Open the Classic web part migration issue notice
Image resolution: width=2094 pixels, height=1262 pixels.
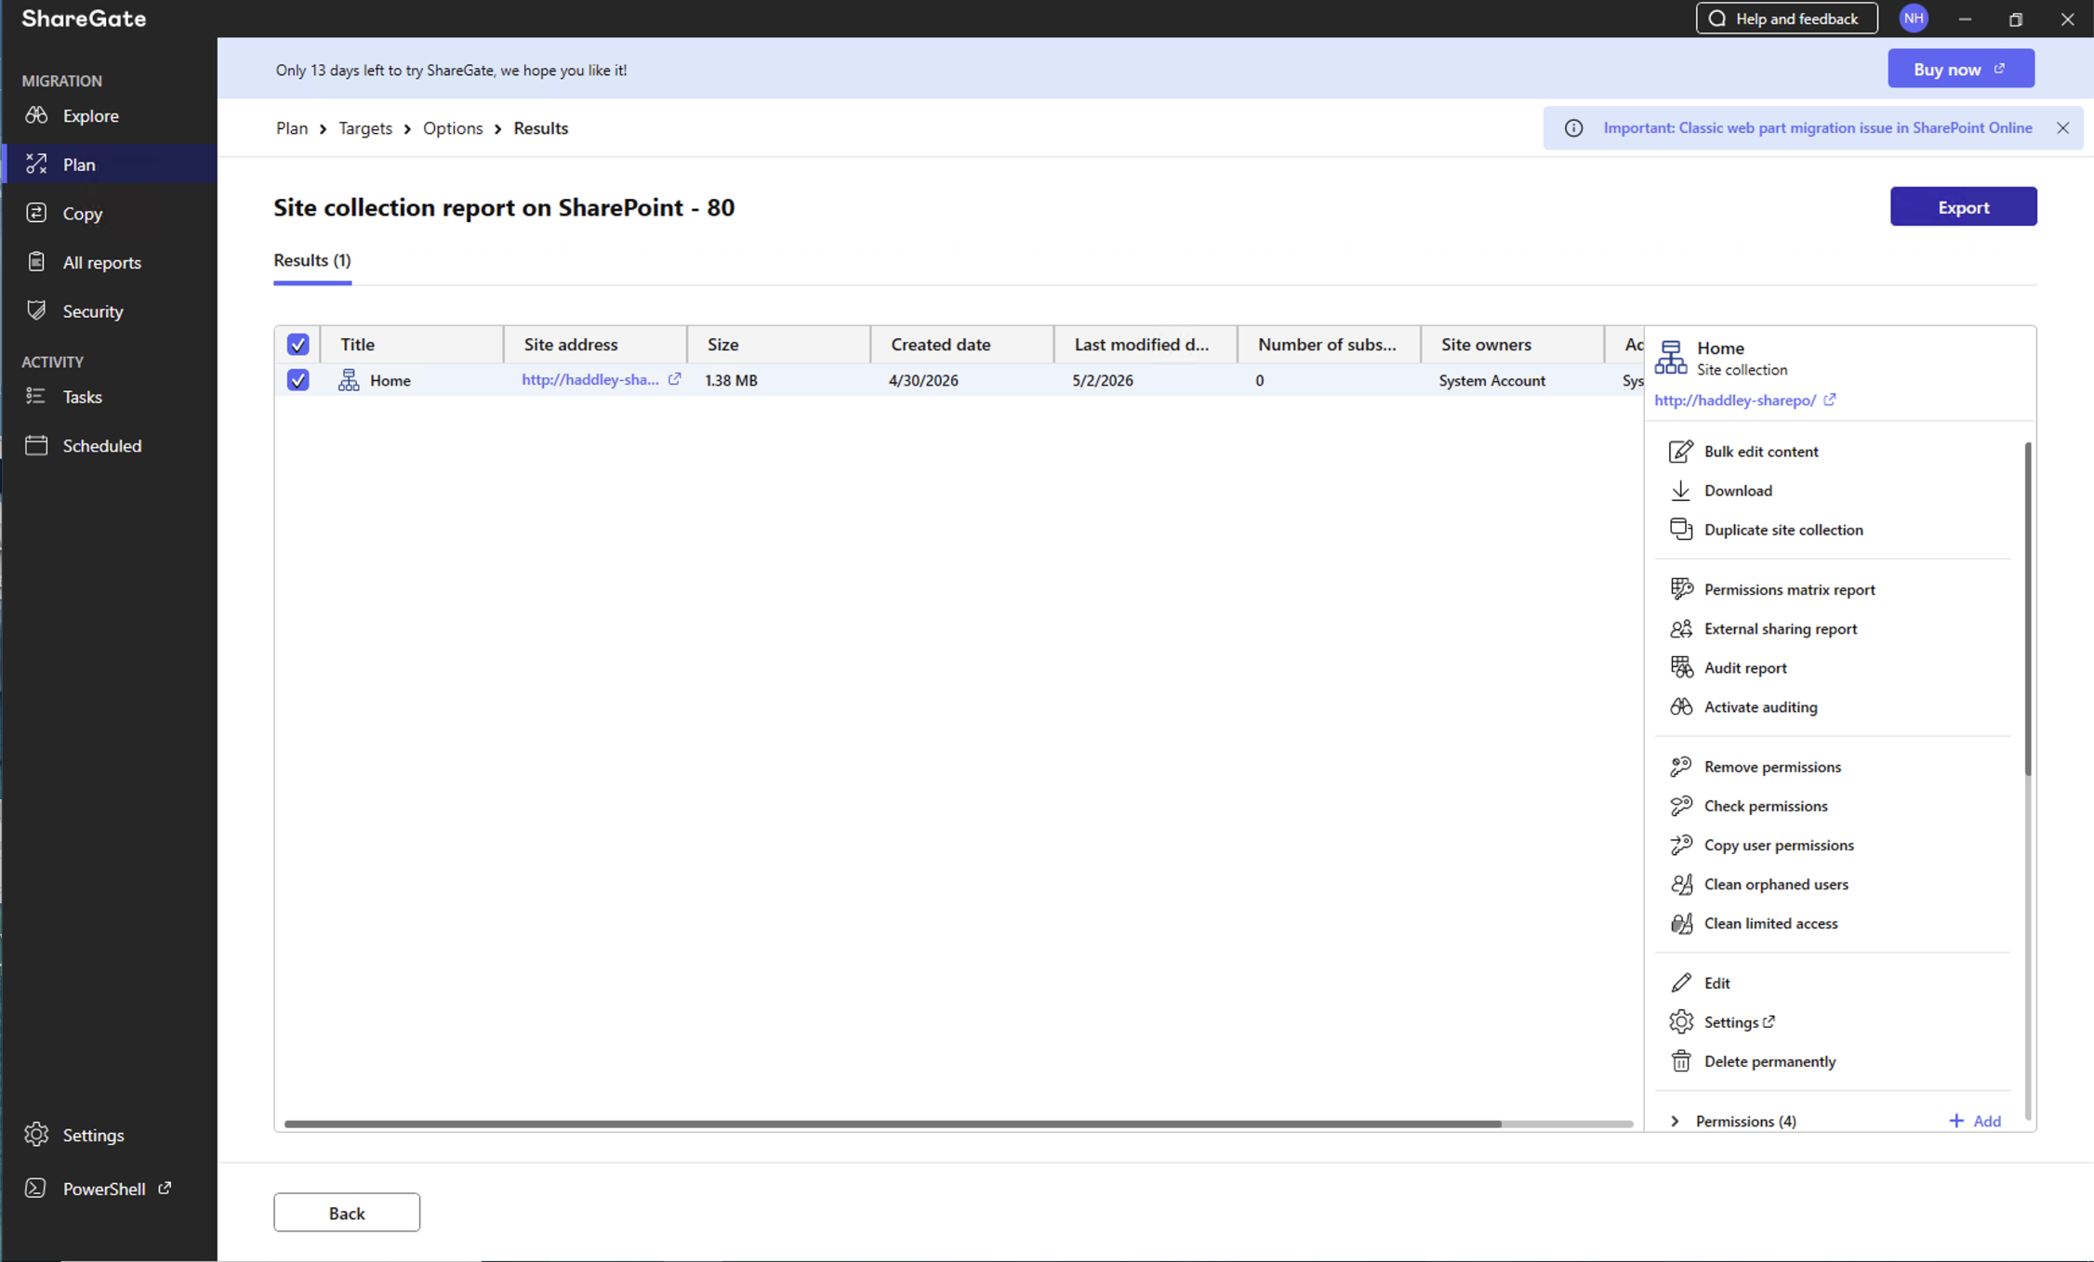coord(1817,128)
